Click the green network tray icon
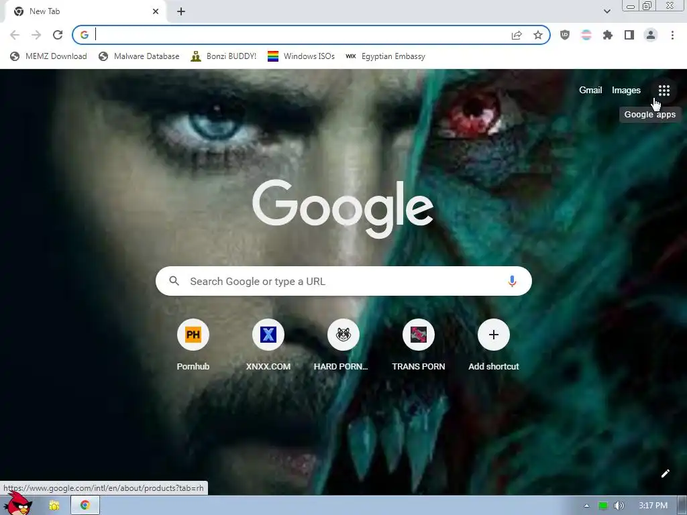Screen dimensions: 687x515 pyautogui.click(x=603, y=506)
